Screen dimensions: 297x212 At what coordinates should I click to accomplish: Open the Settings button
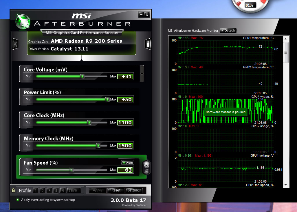(x=134, y=190)
